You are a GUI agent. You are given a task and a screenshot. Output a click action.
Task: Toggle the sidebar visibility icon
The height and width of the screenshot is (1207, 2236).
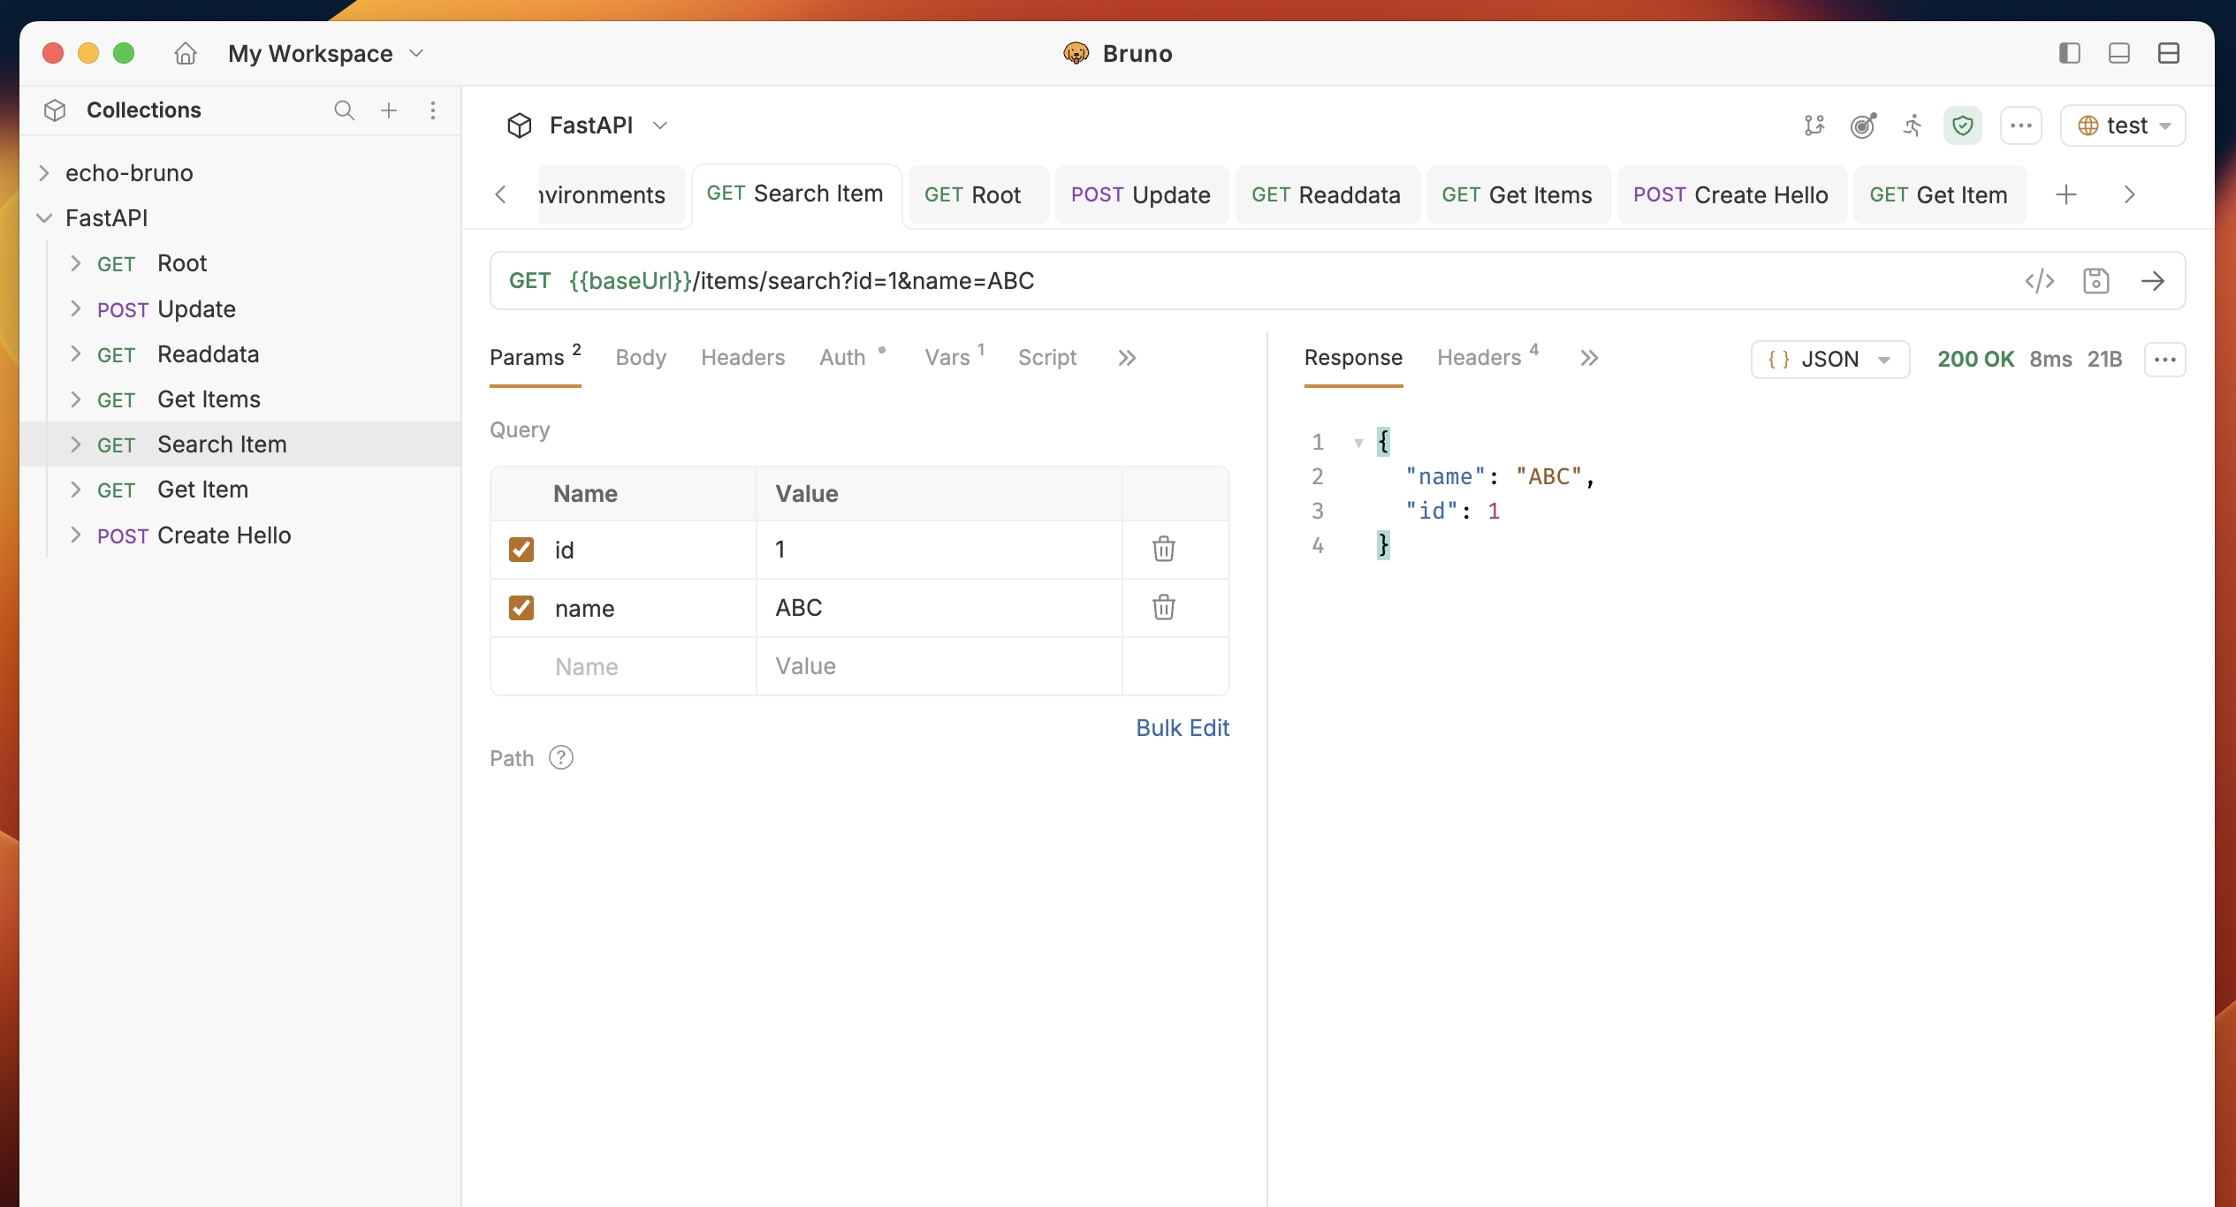click(x=2069, y=53)
